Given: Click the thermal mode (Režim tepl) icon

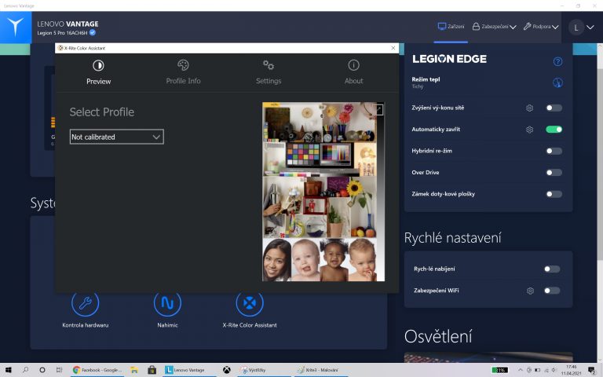Looking at the screenshot, I should [x=557, y=82].
